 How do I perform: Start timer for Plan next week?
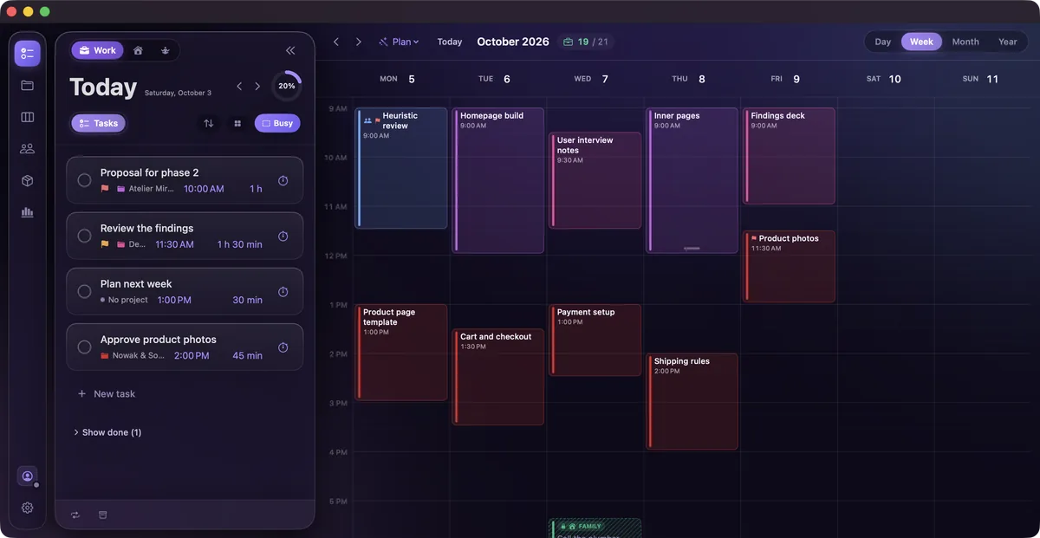coord(283,292)
